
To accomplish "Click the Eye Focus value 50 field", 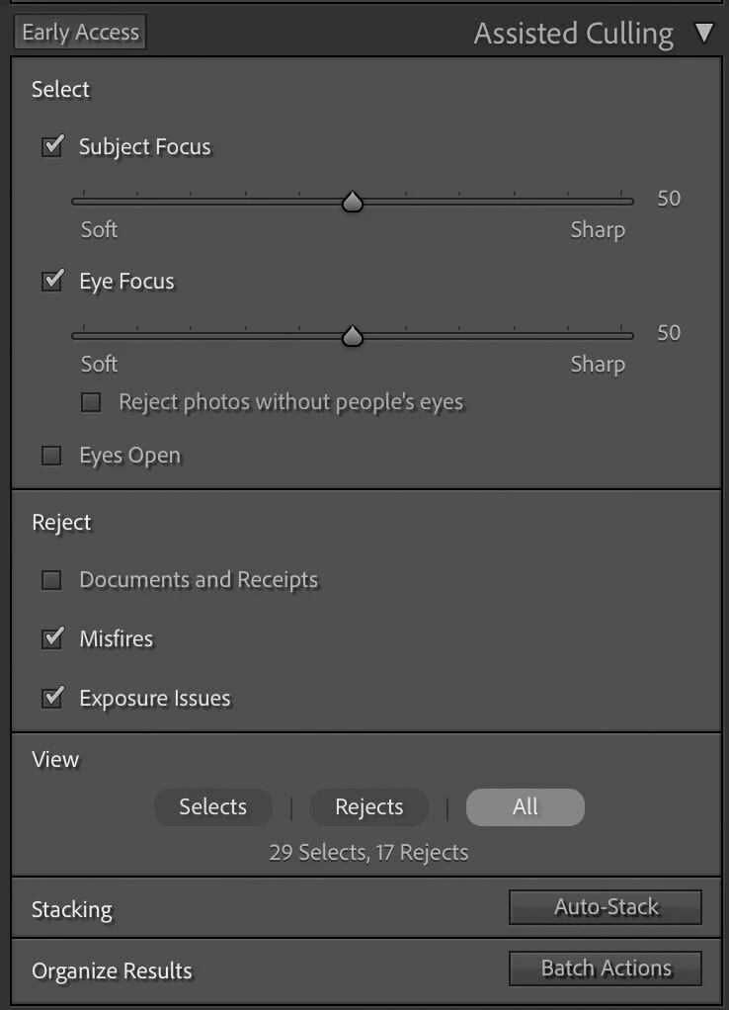I will coord(669,333).
